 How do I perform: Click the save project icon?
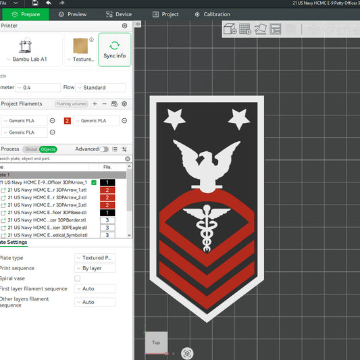[35, 3]
